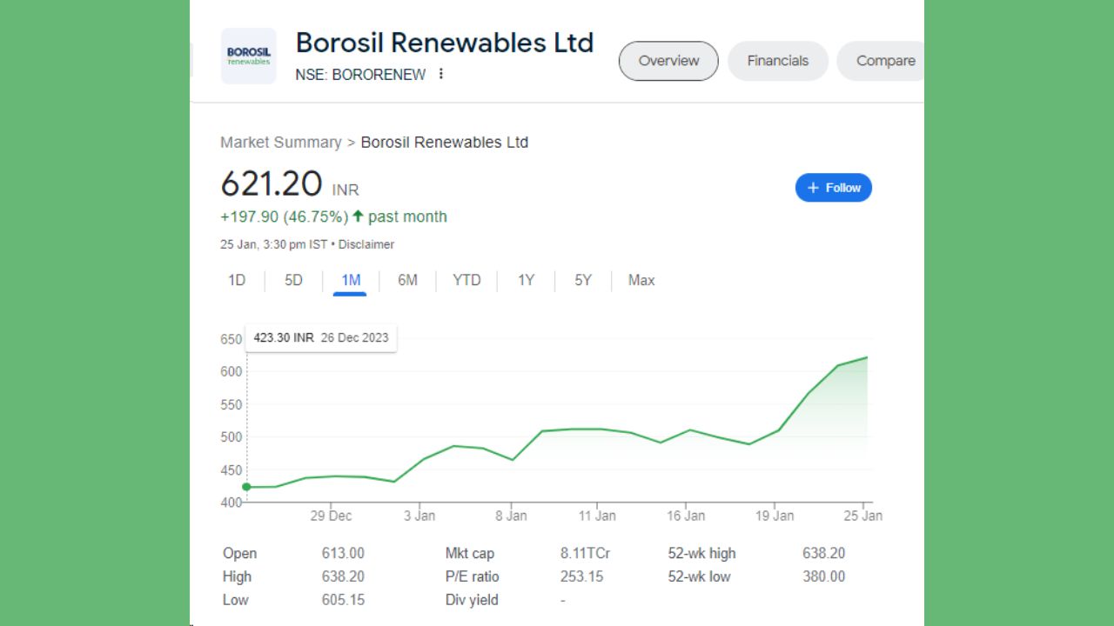1114x626 pixels.
Task: Click the 25 Jan, 3:30 pm IST timestamp
Action: click(274, 244)
